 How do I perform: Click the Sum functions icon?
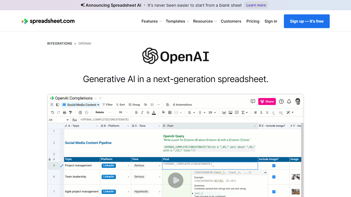click(x=243, y=112)
